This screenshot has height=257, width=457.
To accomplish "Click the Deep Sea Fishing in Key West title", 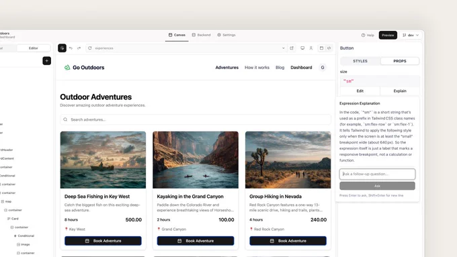I will (x=97, y=197).
